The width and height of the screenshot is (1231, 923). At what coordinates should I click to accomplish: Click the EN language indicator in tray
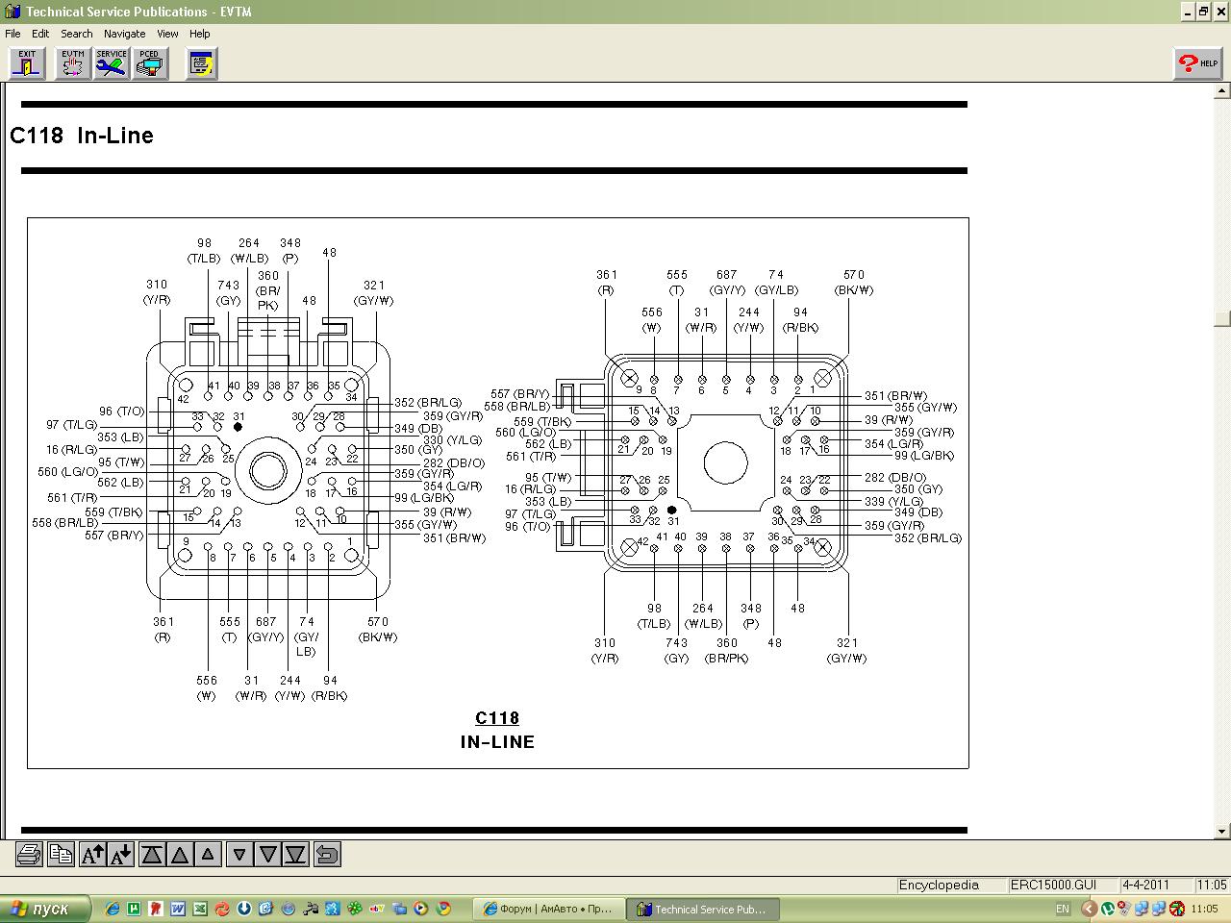[1063, 909]
